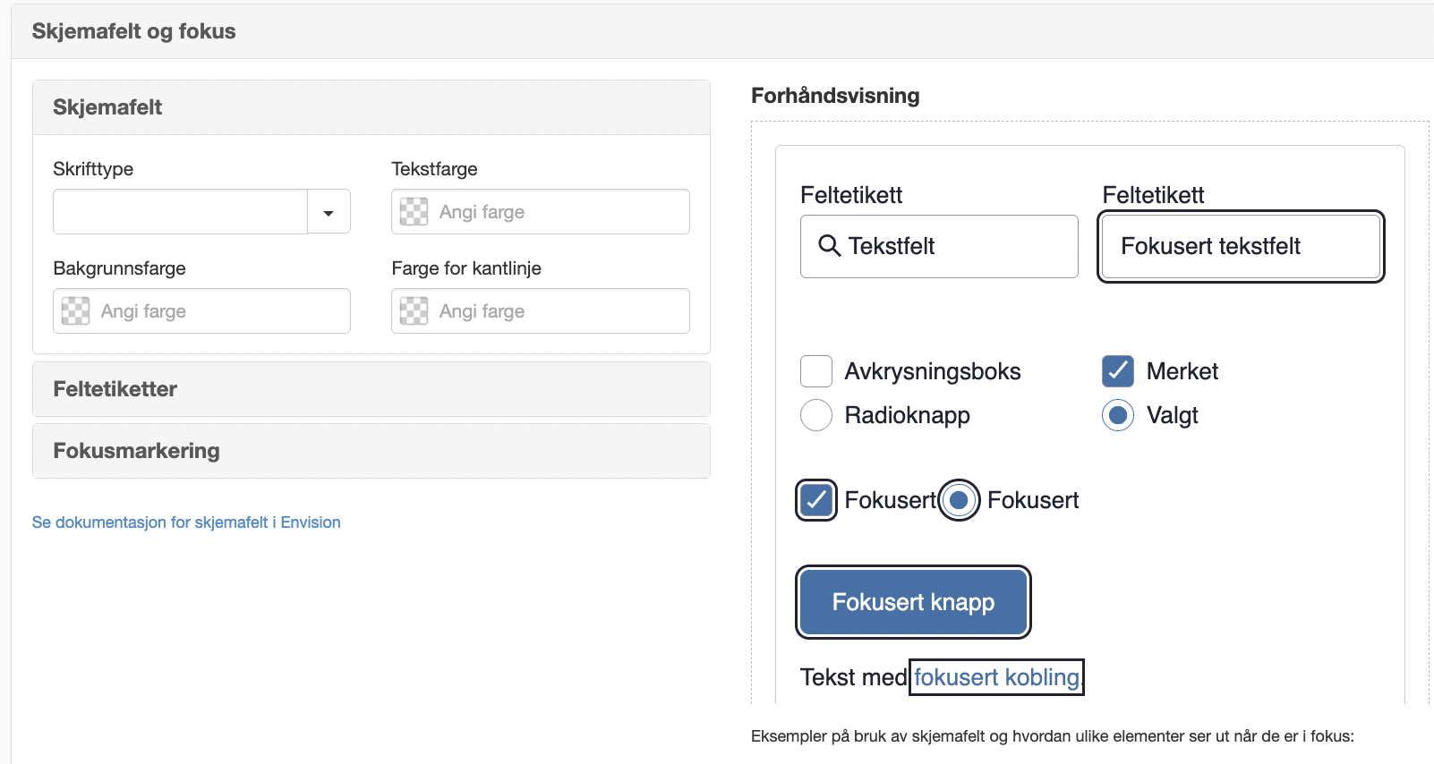Click the Bakgrunnsfarge transparent swatch

[75, 311]
